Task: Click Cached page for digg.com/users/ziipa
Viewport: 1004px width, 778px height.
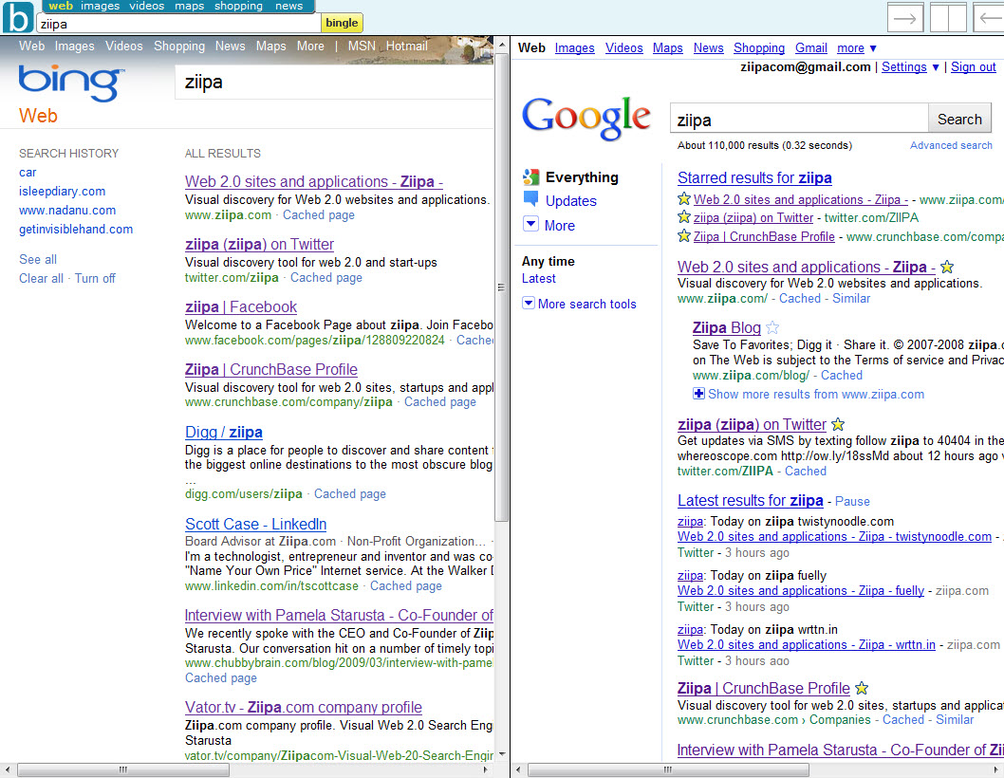Action: click(x=349, y=493)
